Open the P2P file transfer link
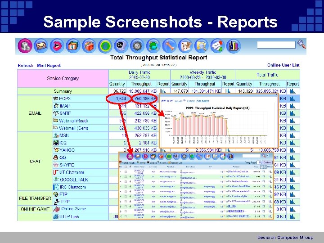Viewport: 324px width, 243px height. [65, 202]
